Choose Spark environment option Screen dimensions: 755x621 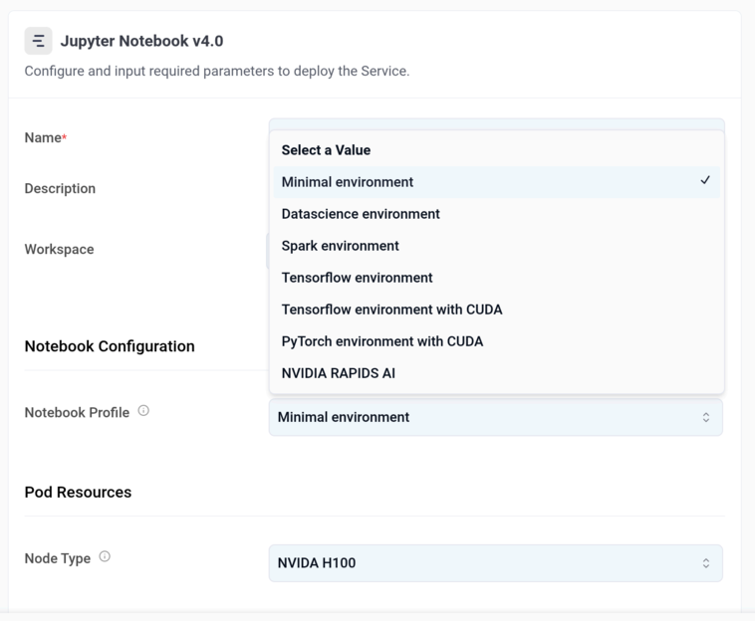click(x=496, y=246)
